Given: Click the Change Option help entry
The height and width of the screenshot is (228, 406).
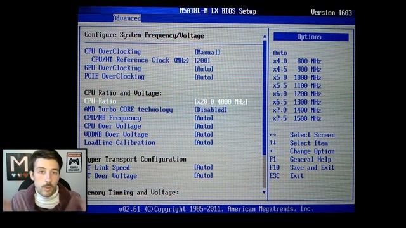Looking at the screenshot, I should (312, 151).
